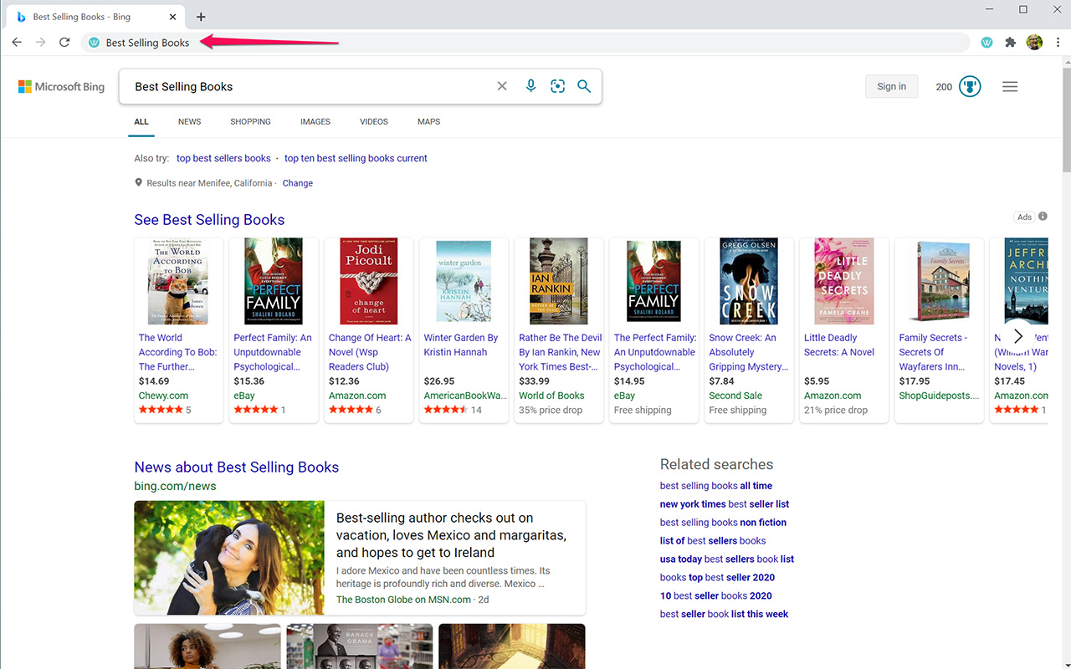
Task: Open the best-selling author news headline
Action: pyautogui.click(x=451, y=535)
